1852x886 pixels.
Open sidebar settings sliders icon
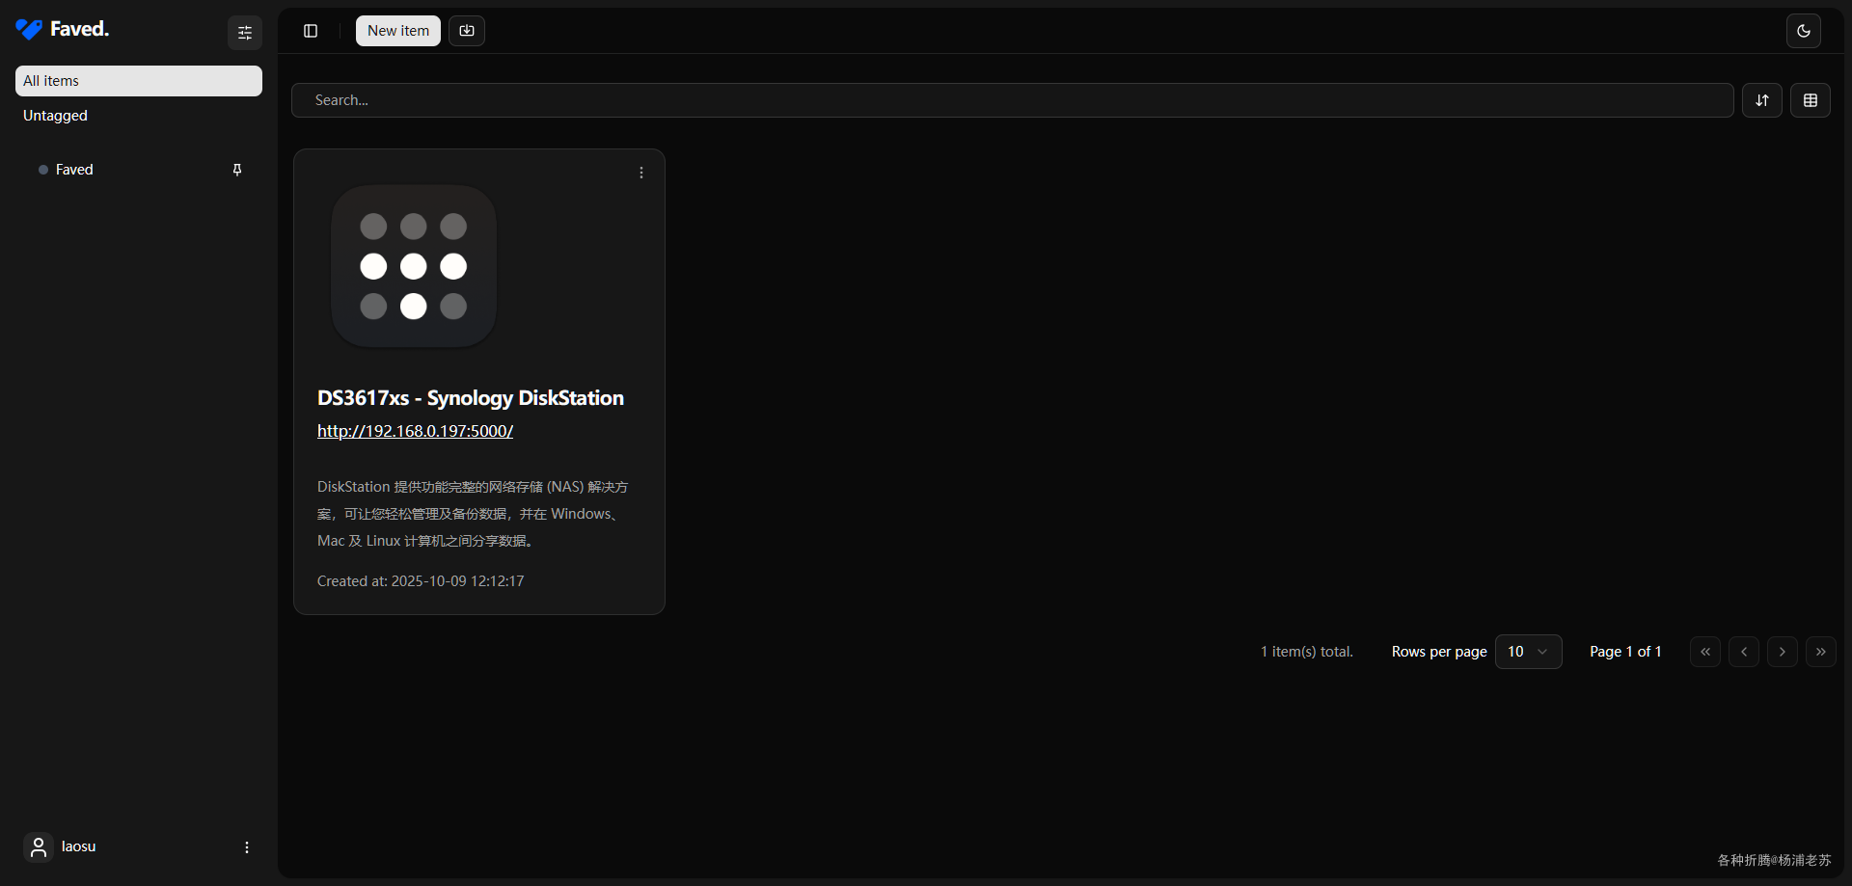pyautogui.click(x=245, y=33)
